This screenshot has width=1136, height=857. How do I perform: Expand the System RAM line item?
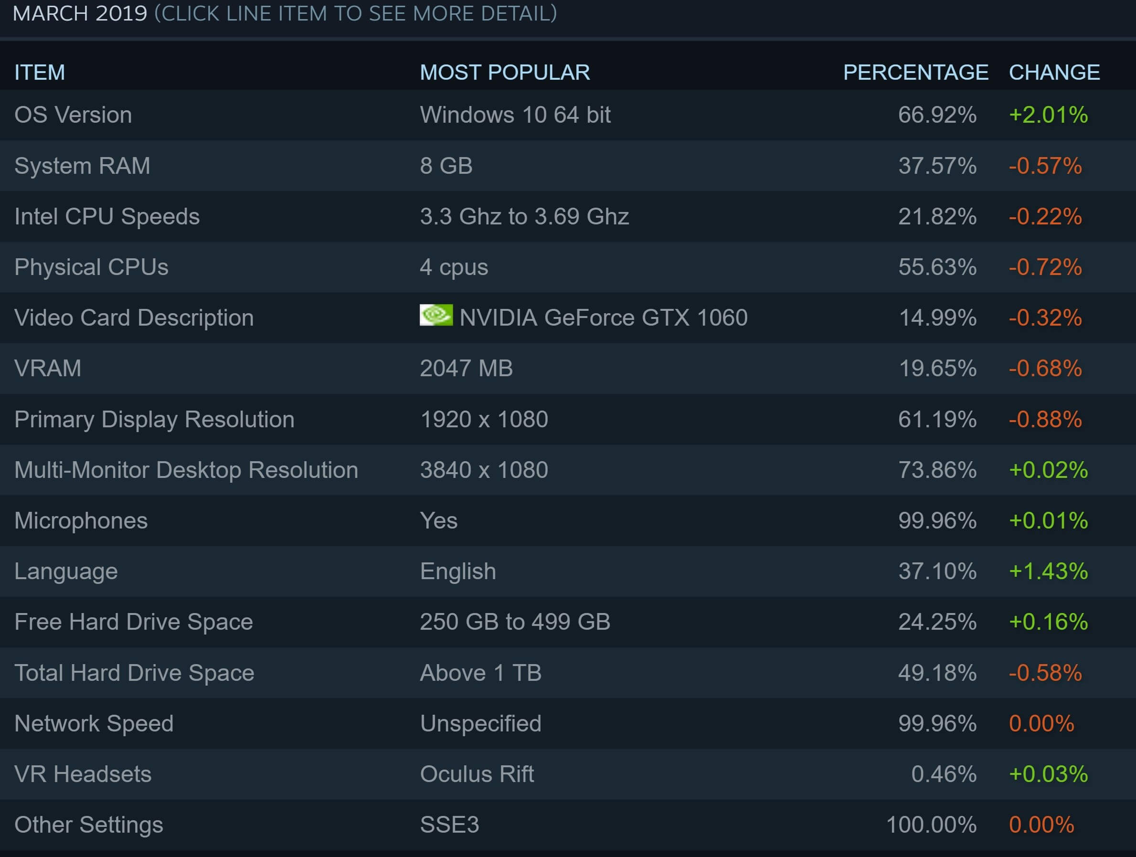(x=82, y=165)
